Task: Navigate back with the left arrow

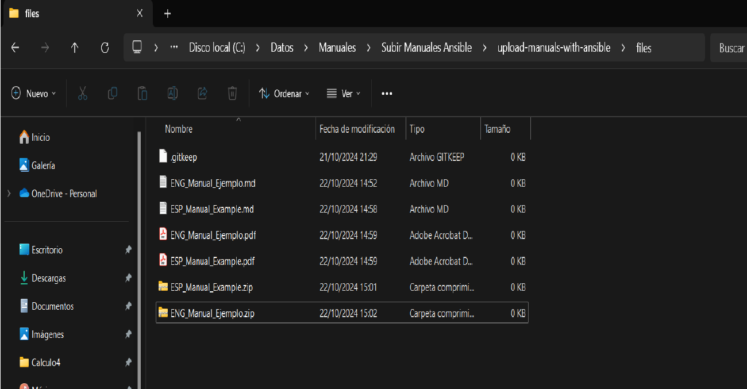Action: [x=16, y=48]
